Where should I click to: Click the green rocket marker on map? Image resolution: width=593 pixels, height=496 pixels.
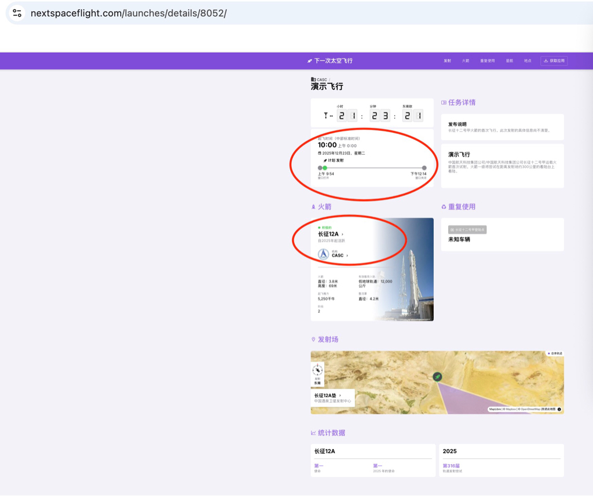[437, 377]
